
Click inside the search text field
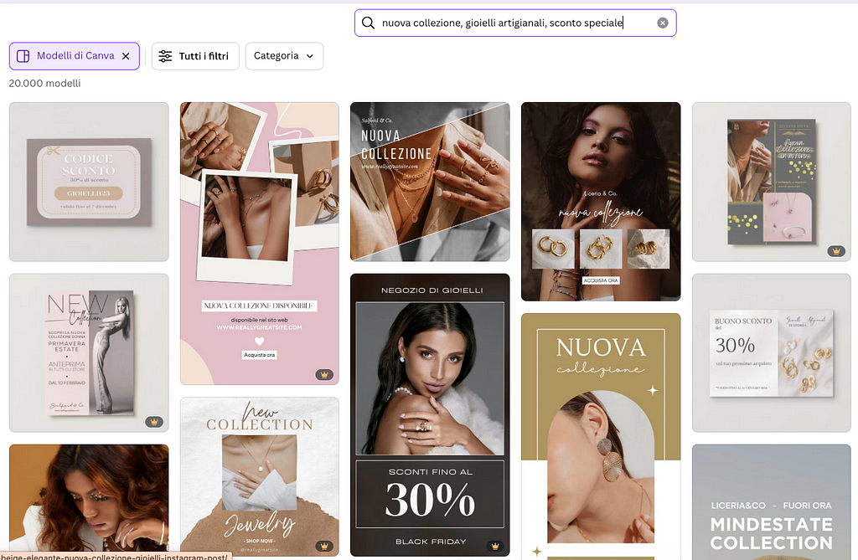514,23
